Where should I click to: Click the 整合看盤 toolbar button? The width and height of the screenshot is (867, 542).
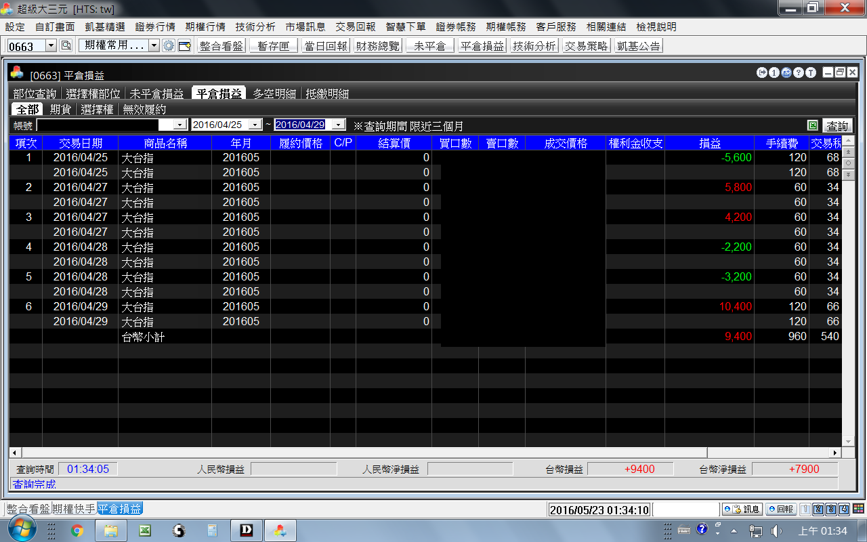221,46
